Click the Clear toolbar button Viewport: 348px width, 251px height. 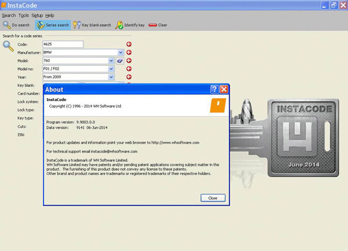[x=158, y=25]
